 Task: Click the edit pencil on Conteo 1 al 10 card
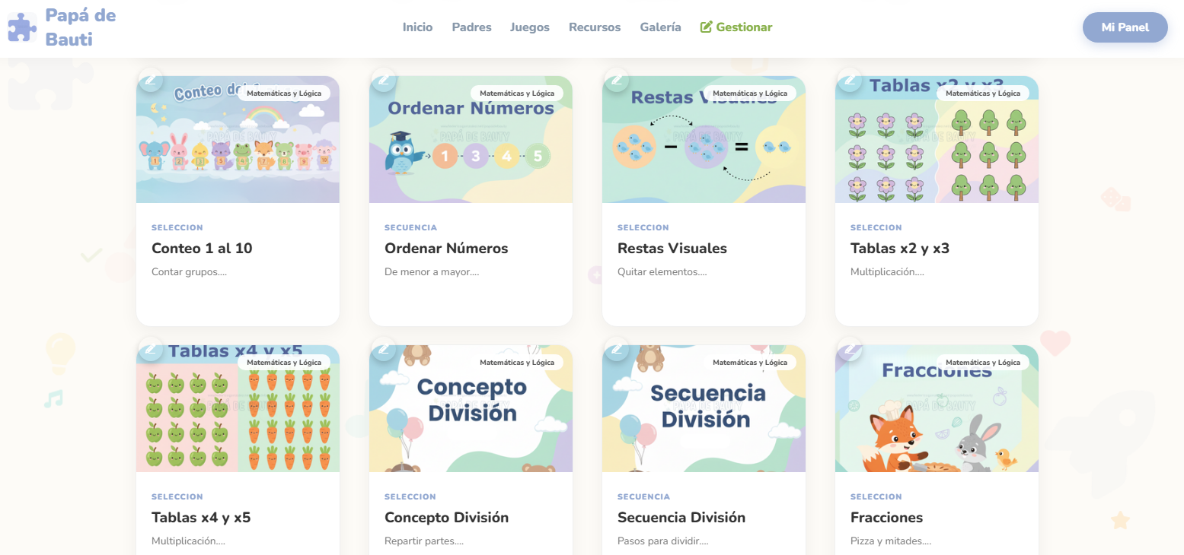coord(150,79)
